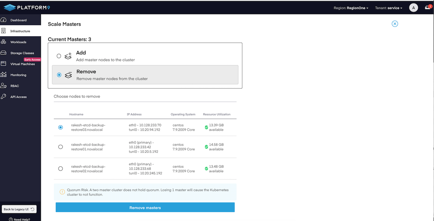The width and height of the screenshot is (434, 221).
Task: Click IP address cell containing 10.128.233.42
Action: (x=144, y=147)
